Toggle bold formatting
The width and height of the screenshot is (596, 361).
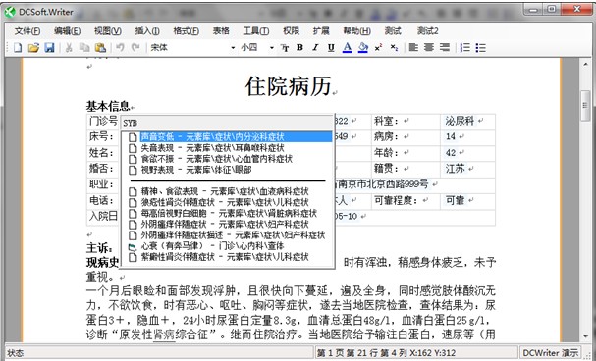click(299, 48)
